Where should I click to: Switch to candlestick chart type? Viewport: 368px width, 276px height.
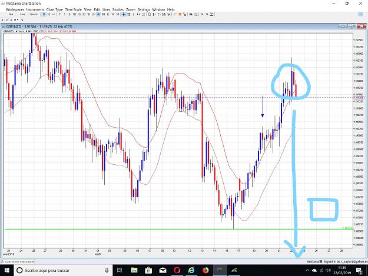[x=49, y=14]
